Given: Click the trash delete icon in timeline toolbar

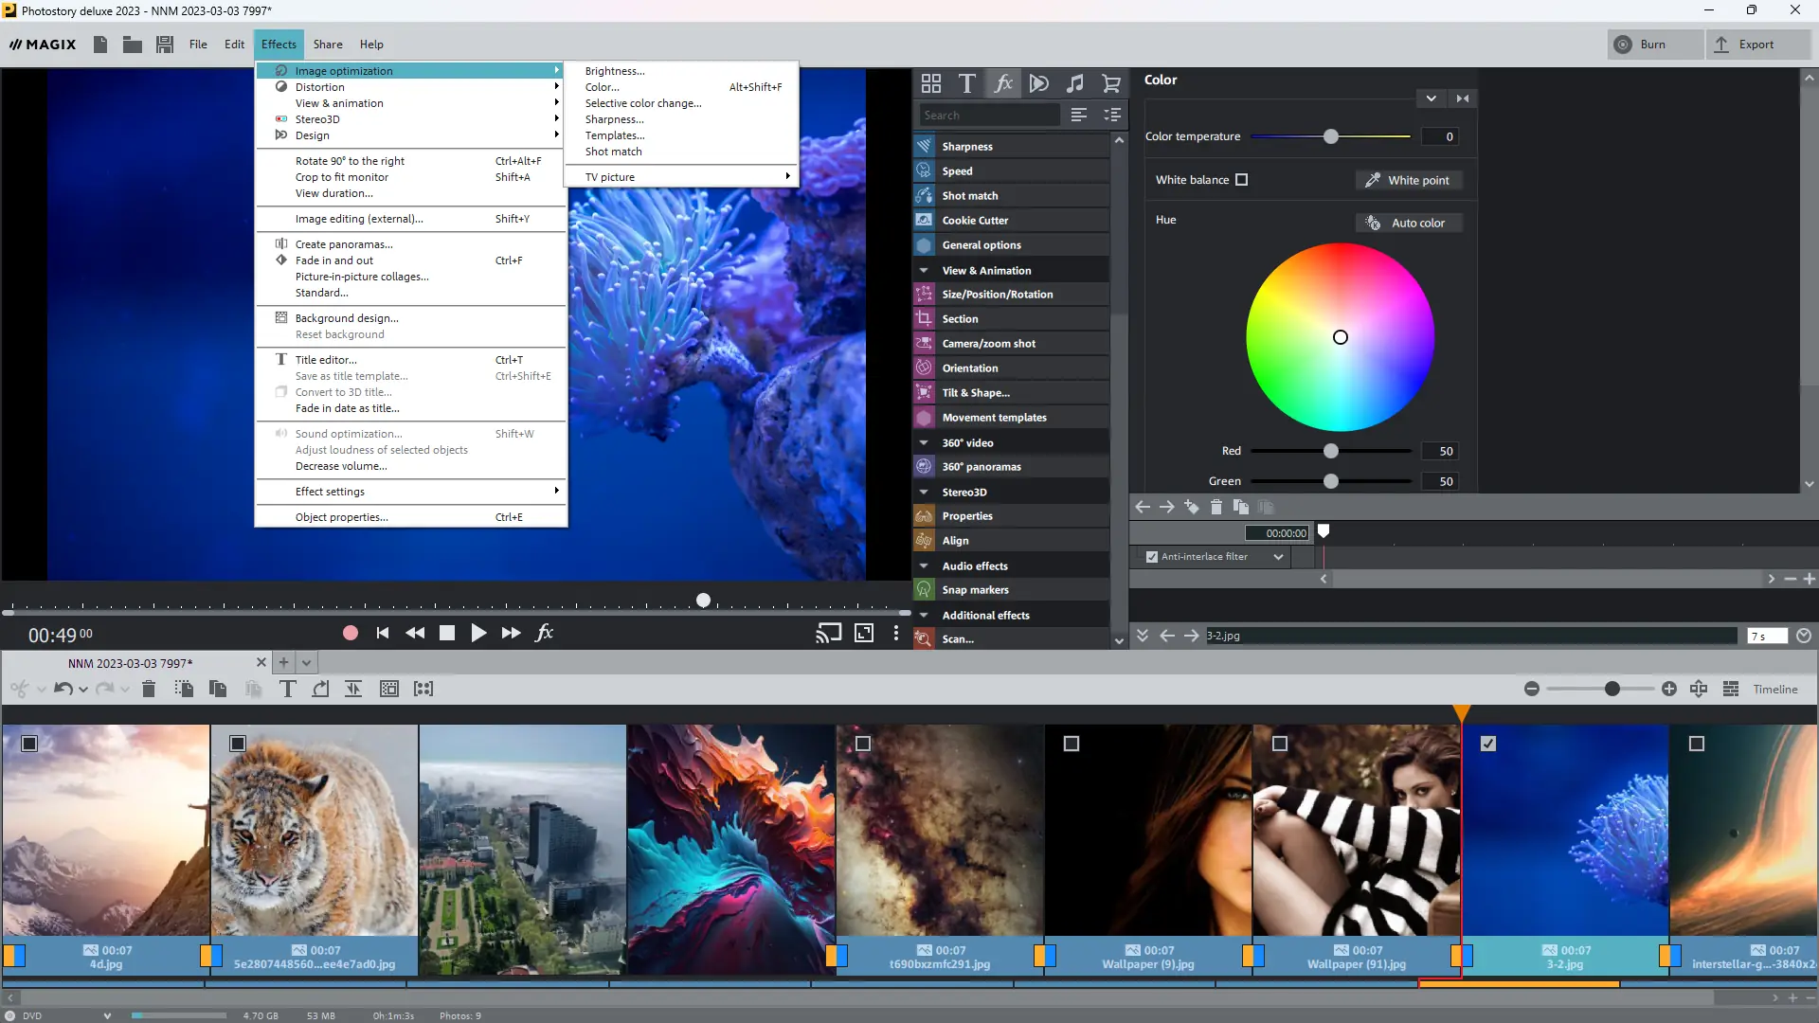Looking at the screenshot, I should [149, 689].
